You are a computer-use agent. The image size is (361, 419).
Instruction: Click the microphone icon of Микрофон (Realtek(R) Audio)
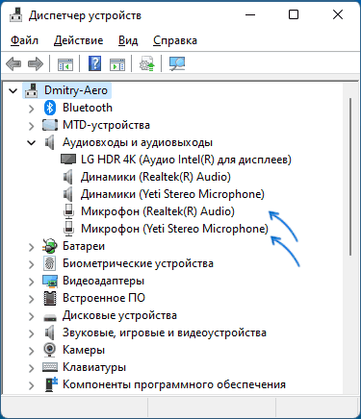(x=68, y=211)
